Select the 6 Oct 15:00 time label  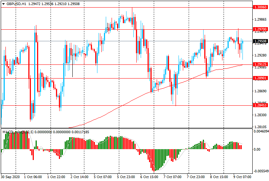point(149,177)
